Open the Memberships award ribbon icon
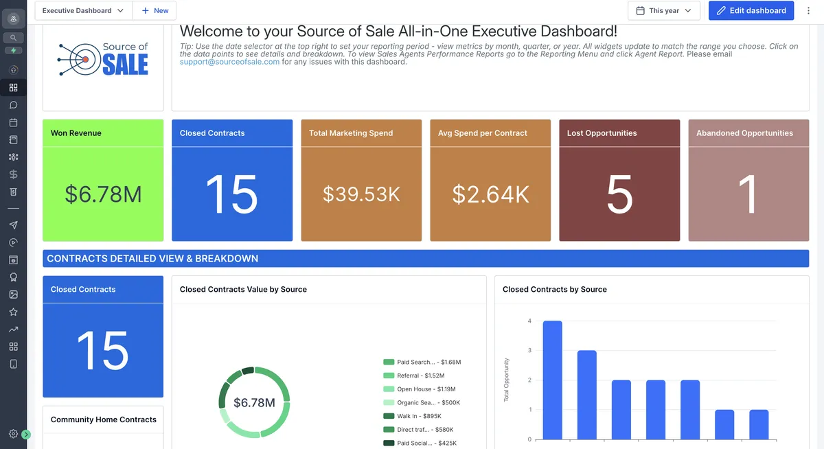The image size is (824, 449). tap(13, 277)
